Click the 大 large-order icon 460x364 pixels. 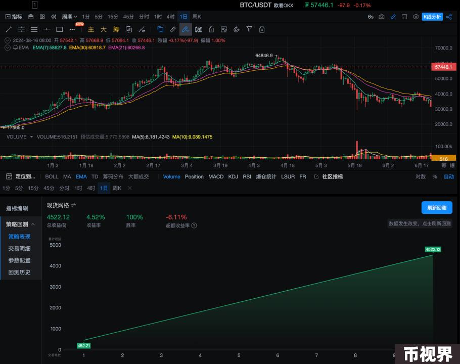coord(104,29)
